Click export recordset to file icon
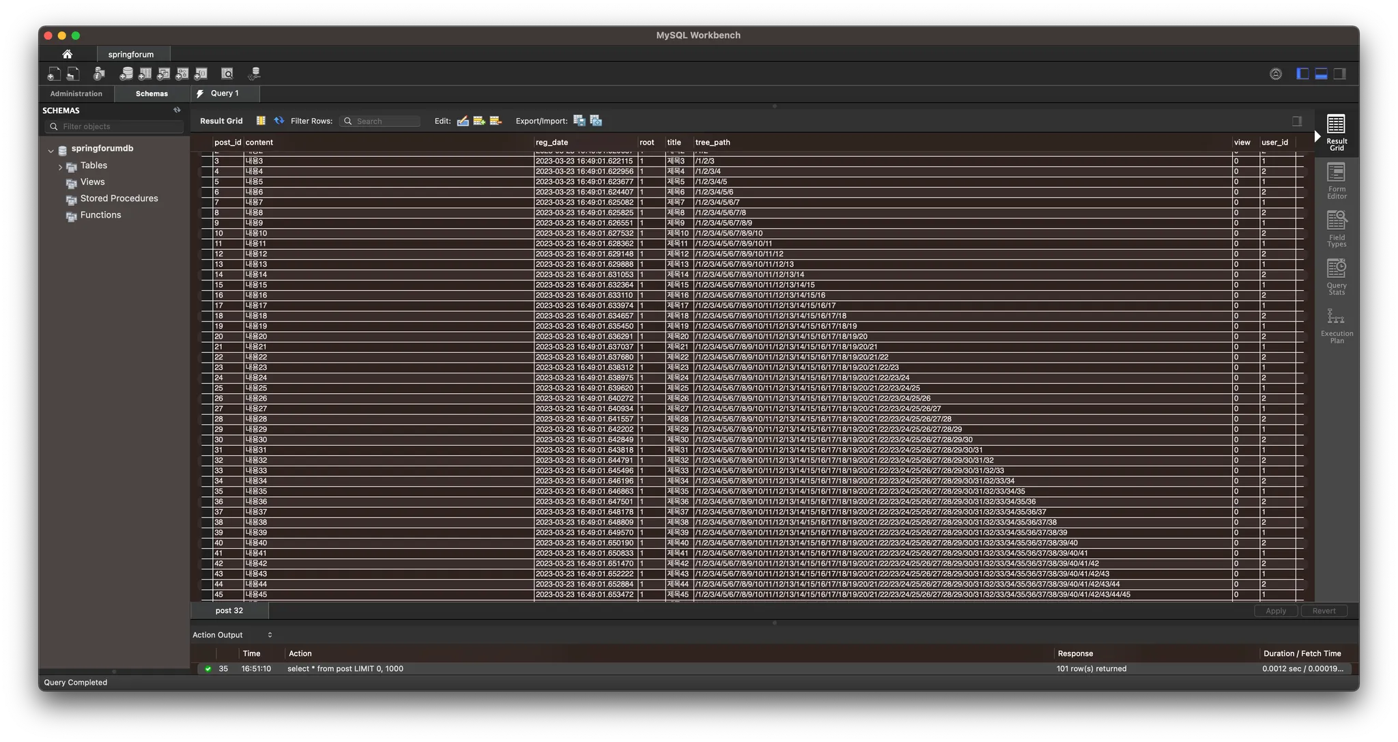 coord(579,121)
